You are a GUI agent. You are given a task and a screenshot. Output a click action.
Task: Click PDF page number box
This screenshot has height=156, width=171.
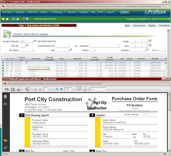[45, 89]
